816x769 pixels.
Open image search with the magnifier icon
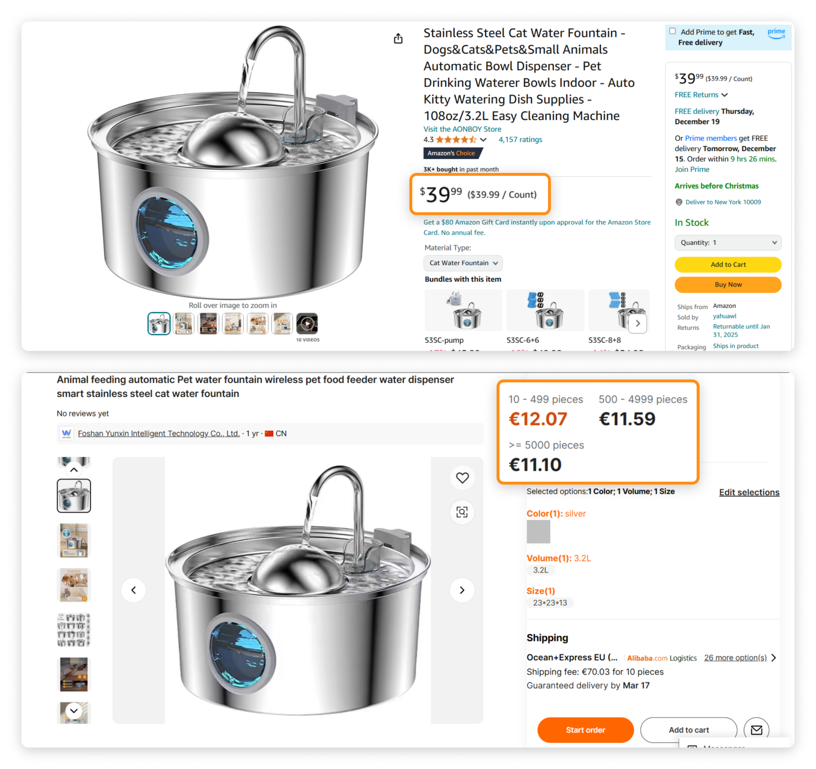[462, 512]
